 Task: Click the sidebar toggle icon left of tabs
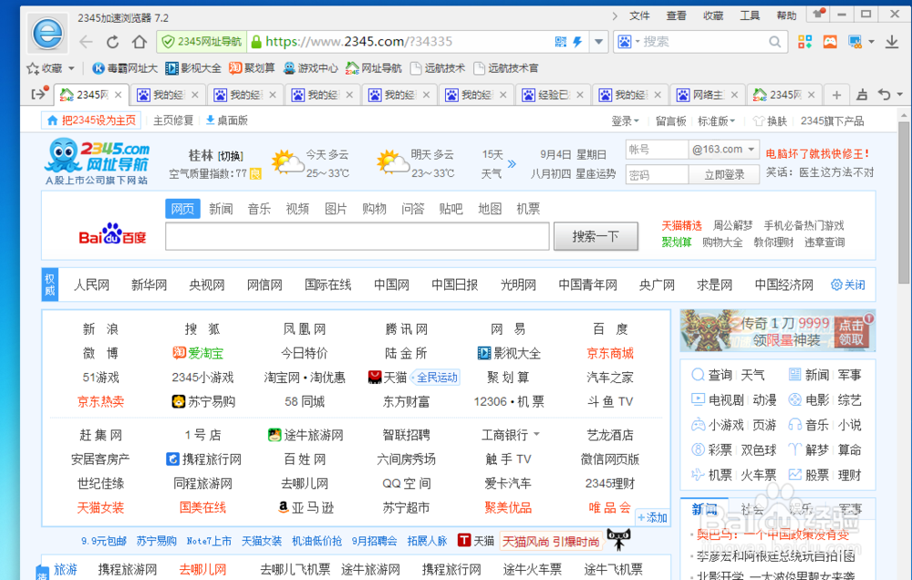37,94
